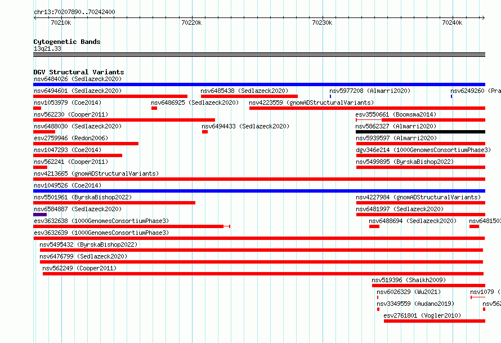Open nsv4227984 (gnomADStructuralVariants) label
501x343 pixels.
(x=418, y=197)
